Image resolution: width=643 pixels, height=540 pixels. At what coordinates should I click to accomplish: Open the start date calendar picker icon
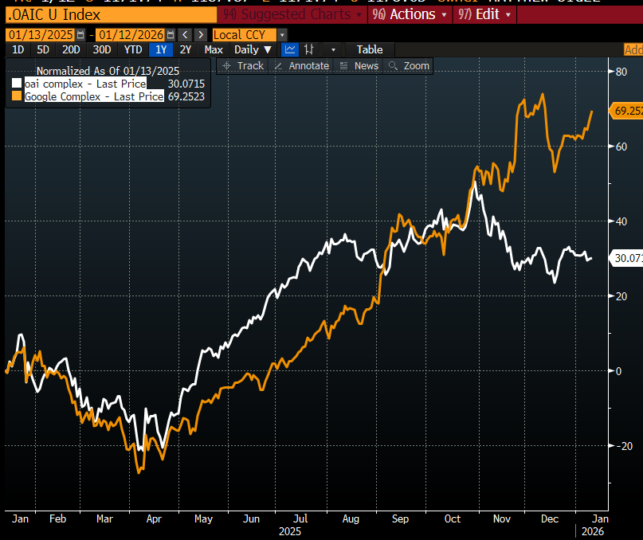[x=80, y=35]
